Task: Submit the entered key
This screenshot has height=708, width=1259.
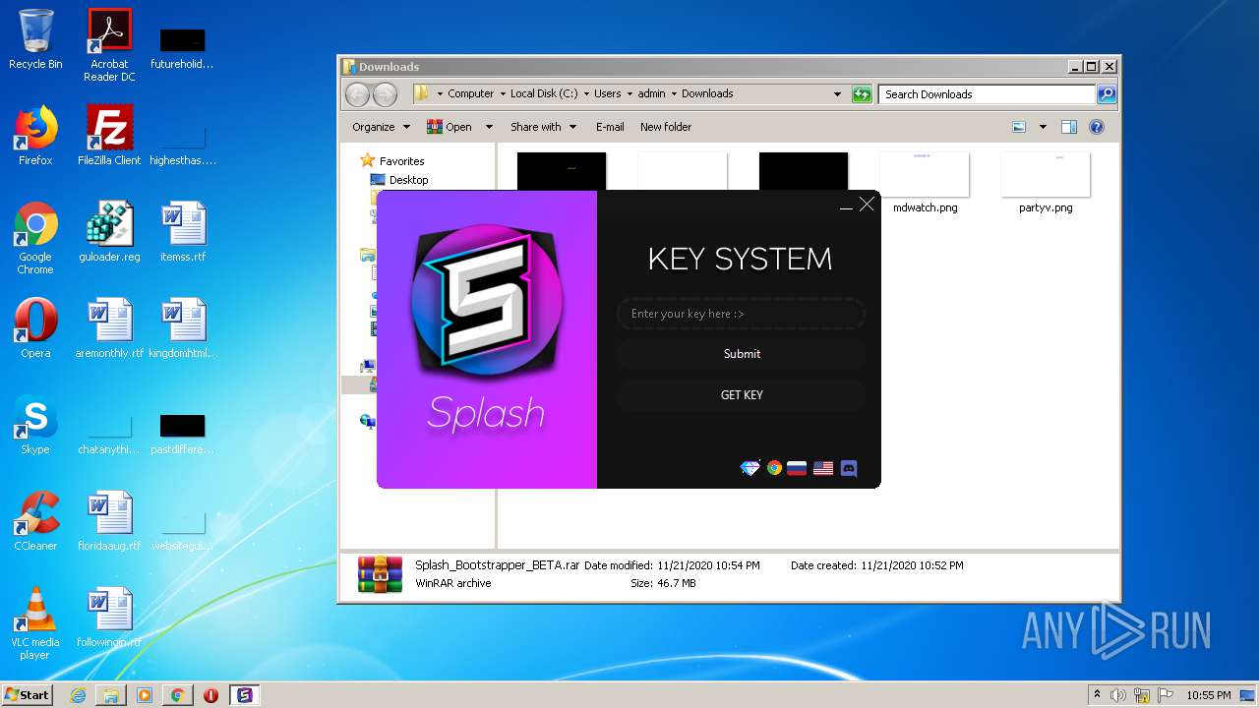Action: click(x=742, y=354)
